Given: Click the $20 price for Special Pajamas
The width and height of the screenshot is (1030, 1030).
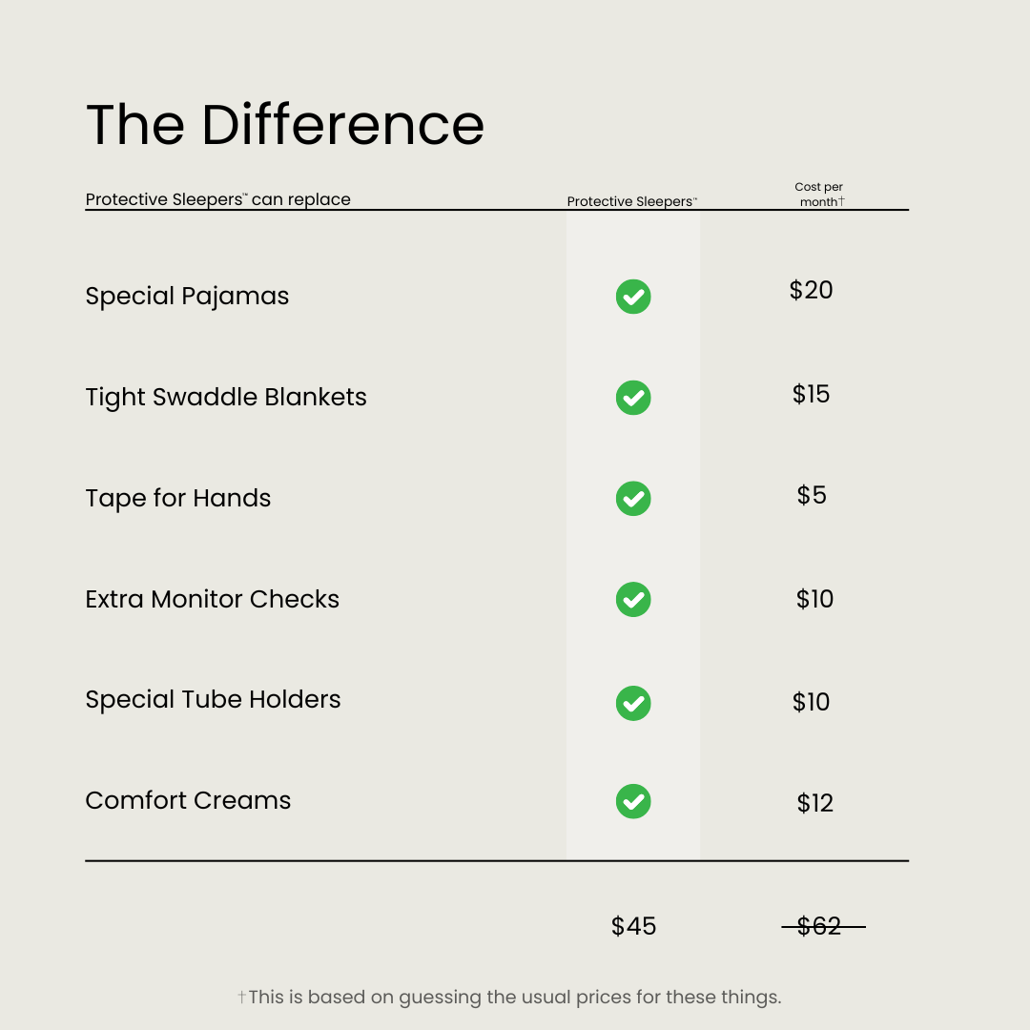Looking at the screenshot, I should 812,290.
